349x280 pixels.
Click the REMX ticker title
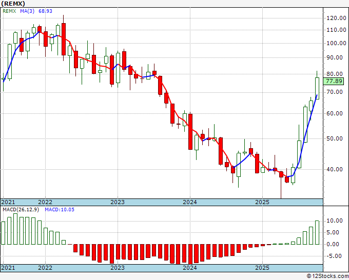pos(13,4)
